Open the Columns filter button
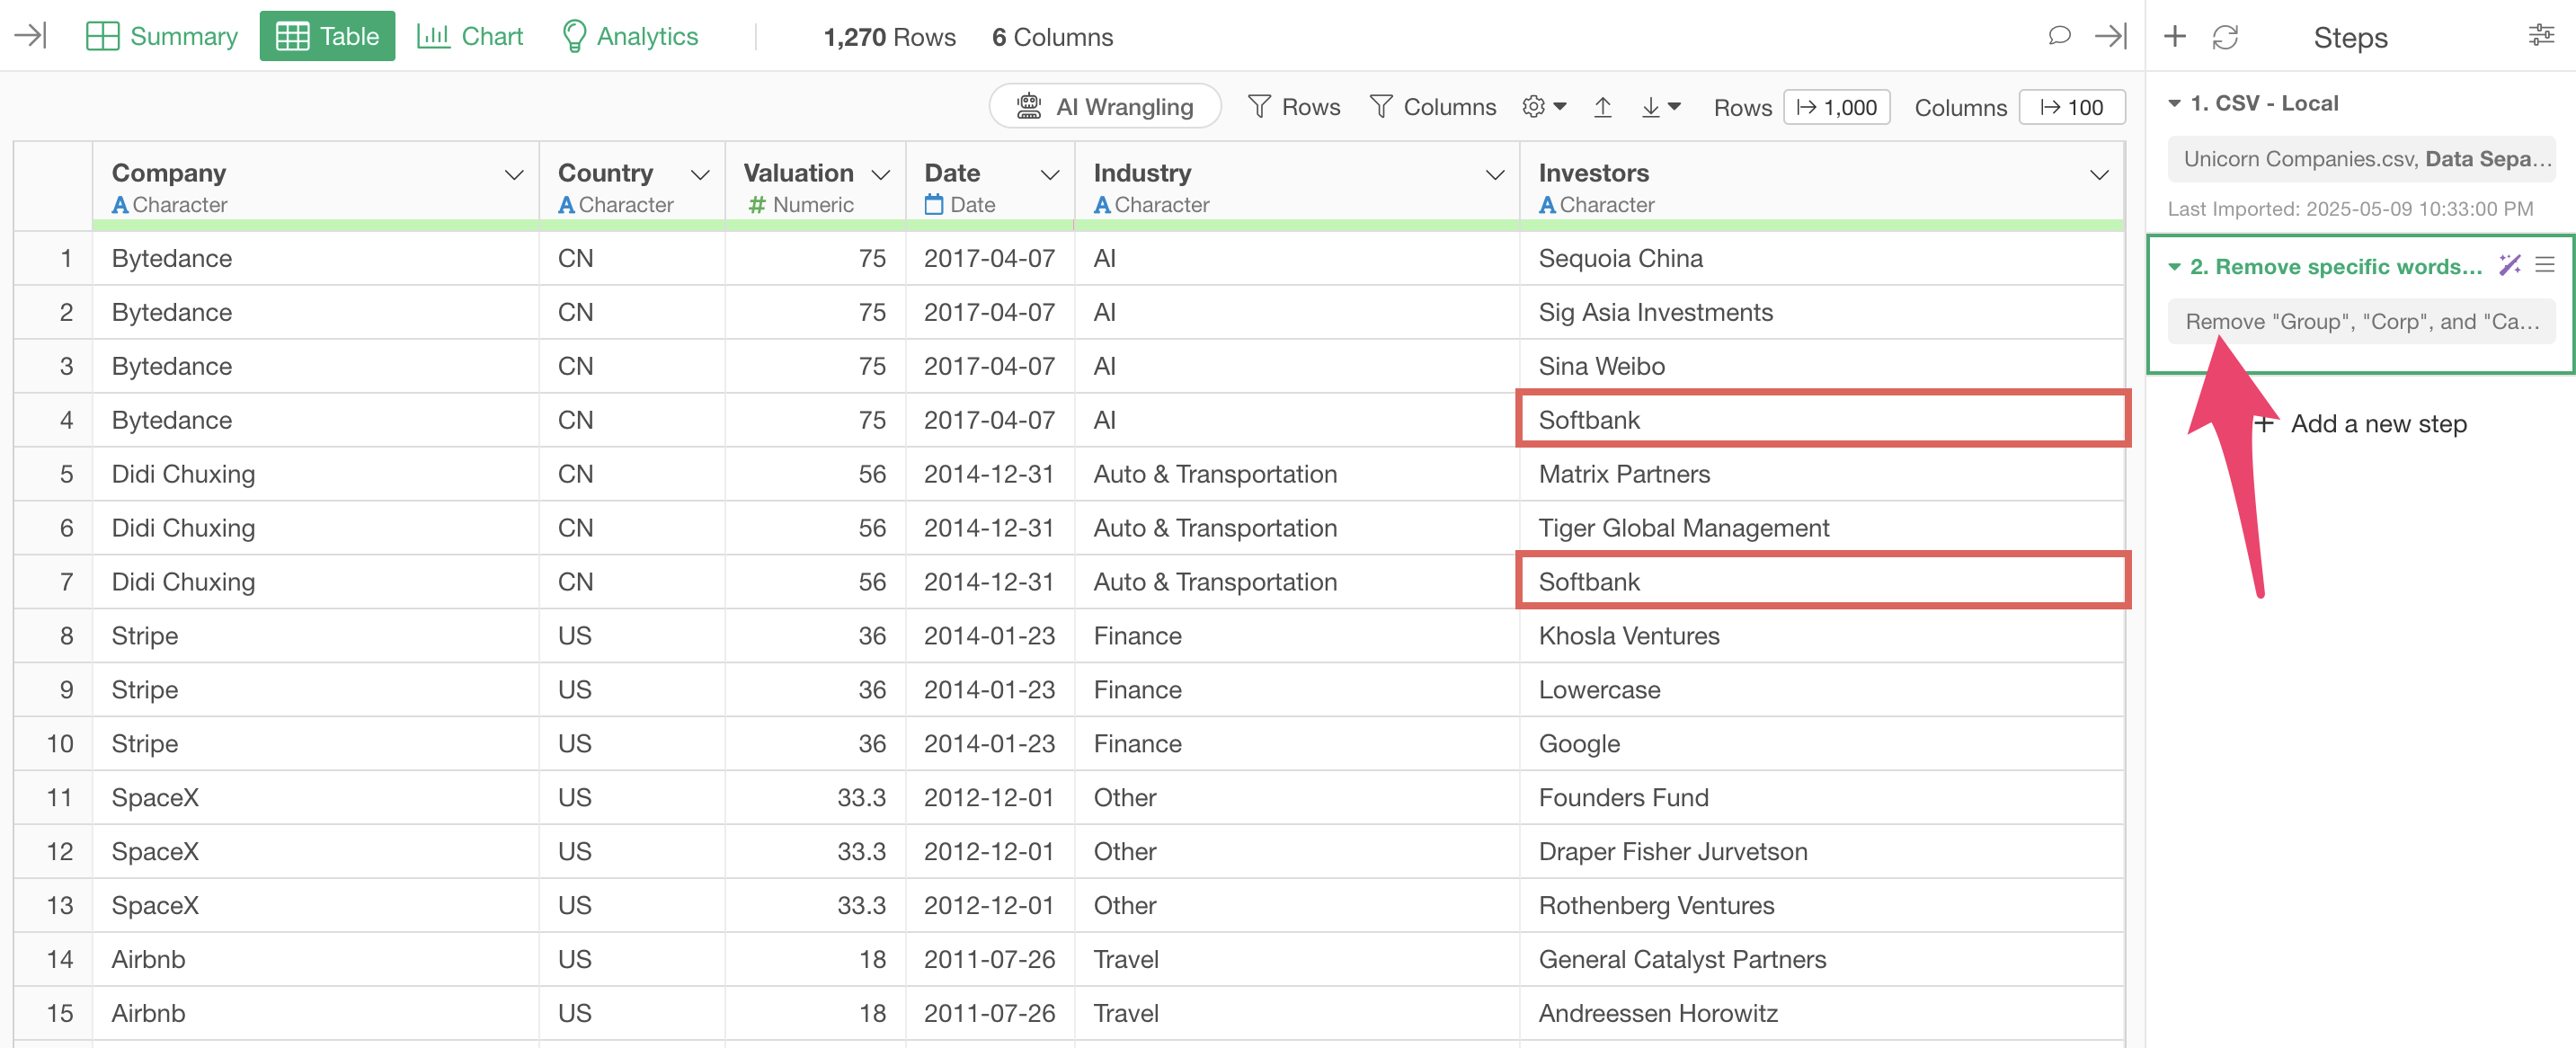This screenshot has width=2576, height=1048. tap(1432, 106)
